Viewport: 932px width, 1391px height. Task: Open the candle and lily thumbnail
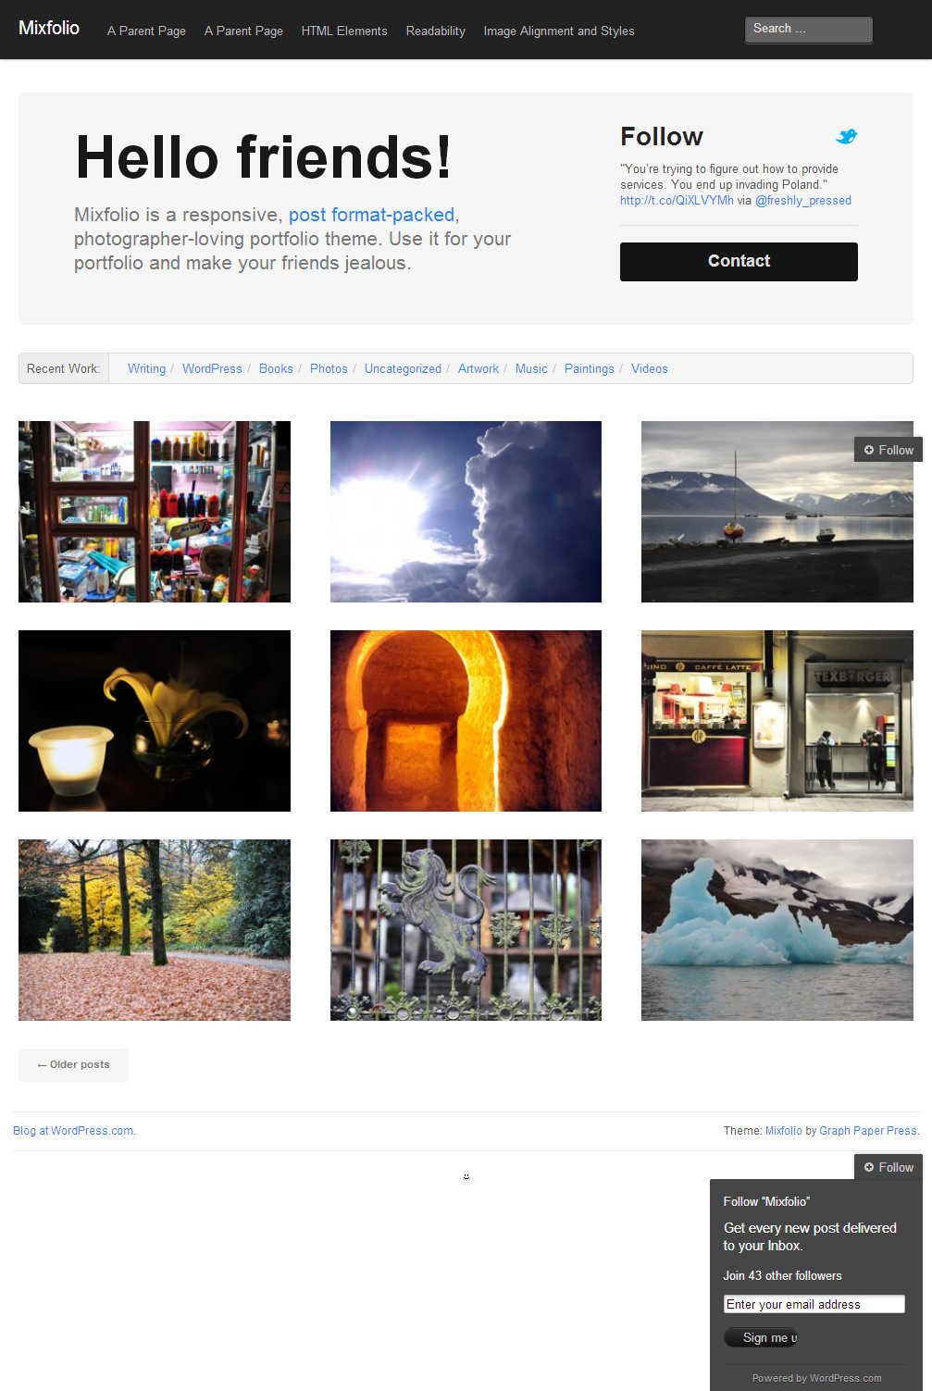pyautogui.click(x=155, y=721)
